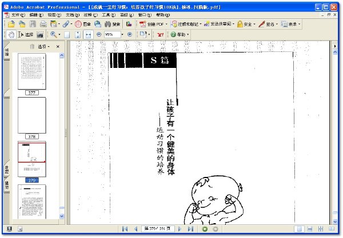Set Fit Page view

tap(78, 35)
